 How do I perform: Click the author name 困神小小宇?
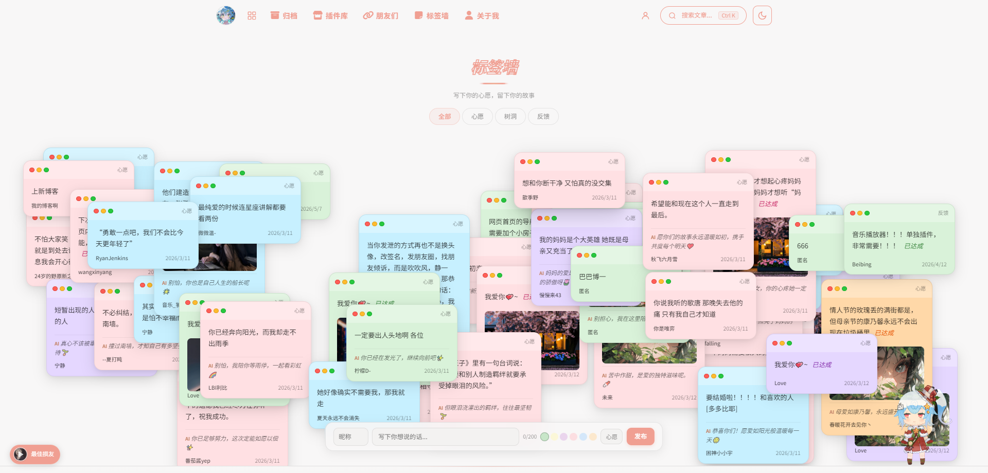click(719, 453)
